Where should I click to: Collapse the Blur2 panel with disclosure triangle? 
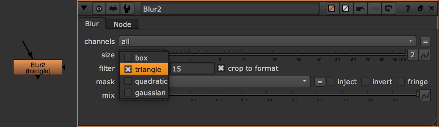(84, 9)
